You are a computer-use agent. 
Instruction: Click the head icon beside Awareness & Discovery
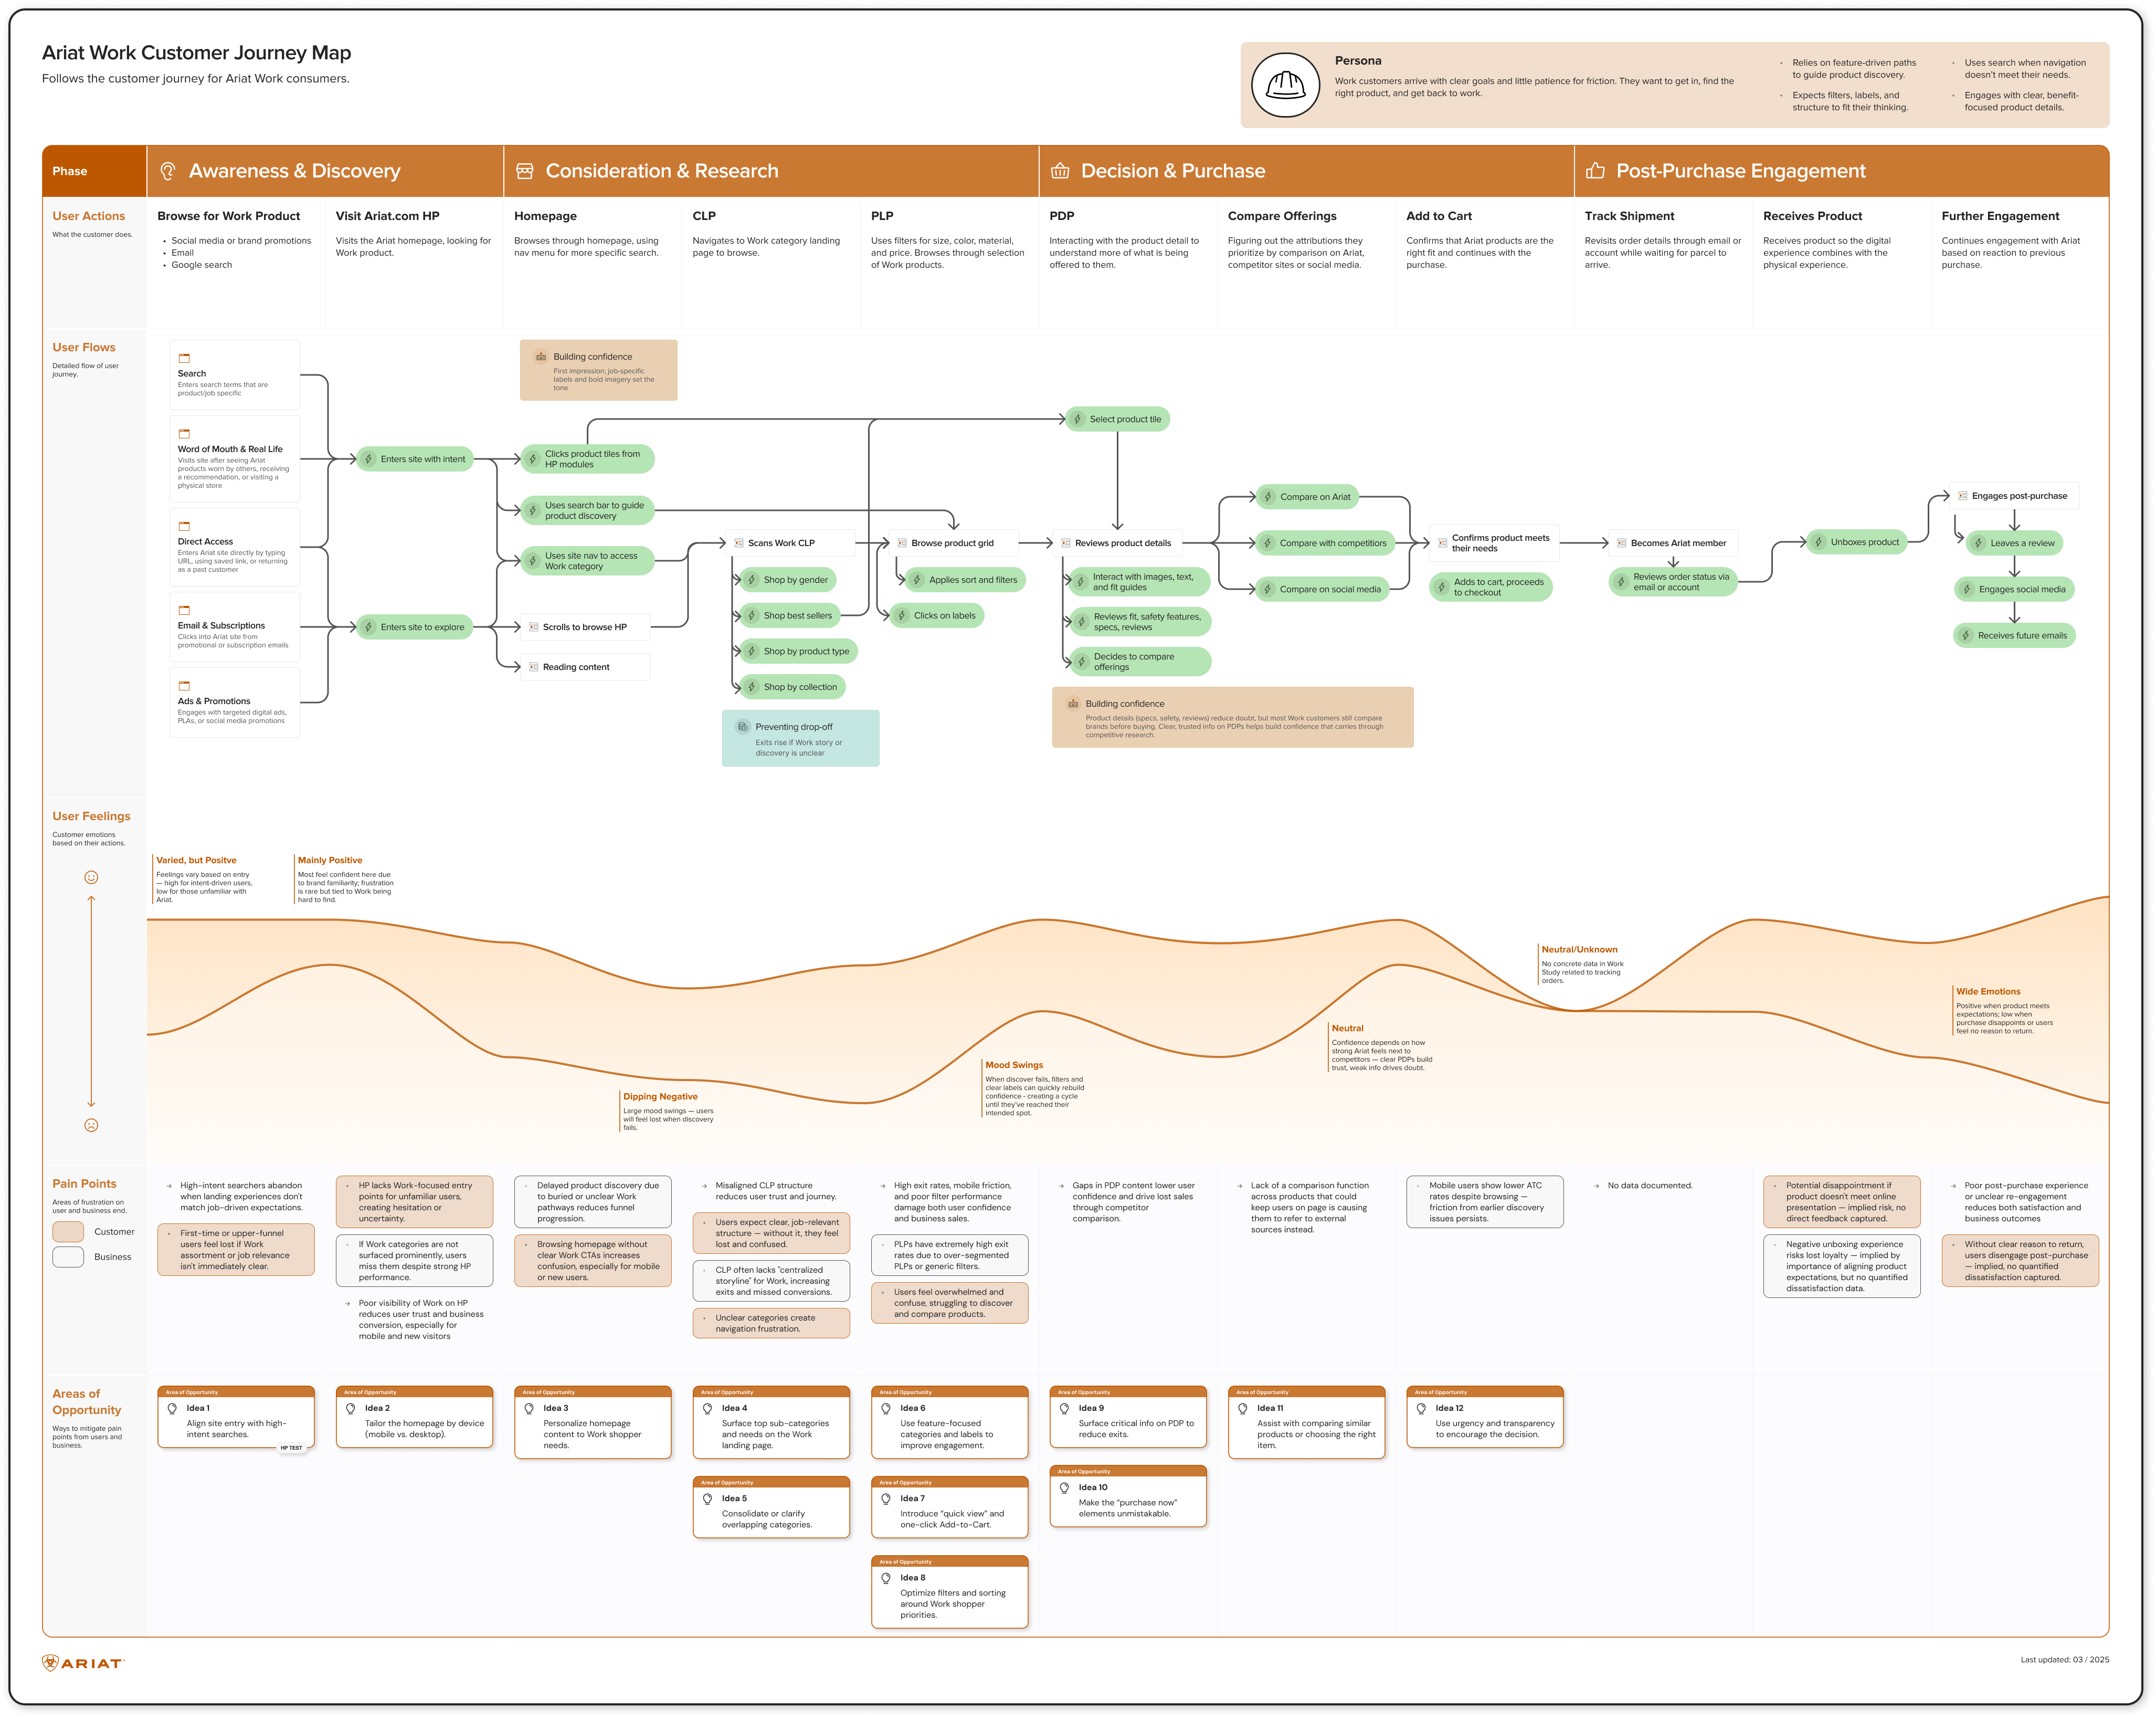pyautogui.click(x=168, y=171)
